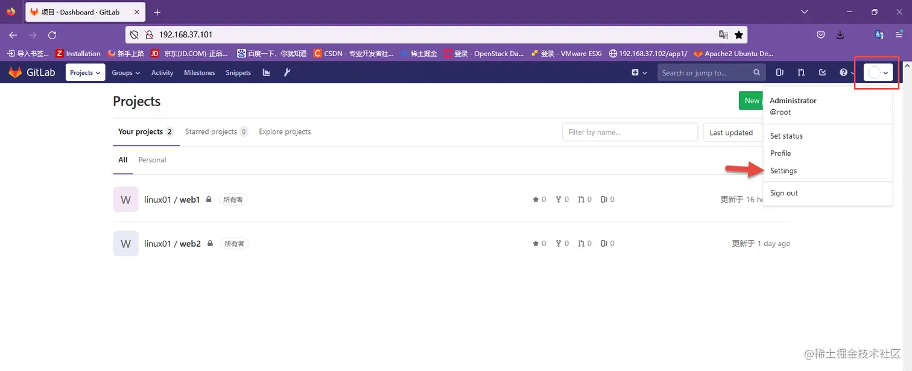Open the Last updated sort dropdown
The height and width of the screenshot is (371, 912).
[734, 133]
